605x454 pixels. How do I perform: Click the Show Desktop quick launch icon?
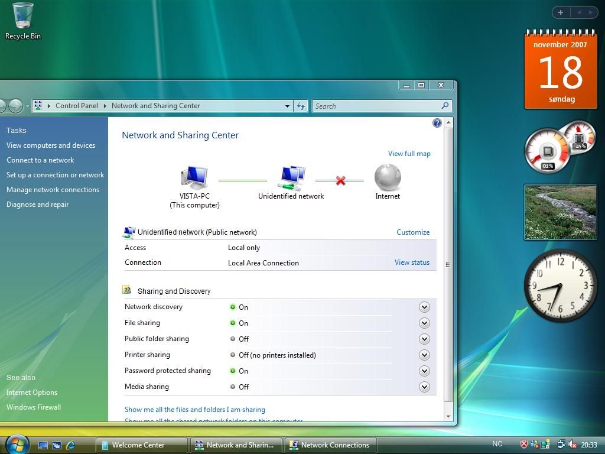pyautogui.click(x=43, y=445)
